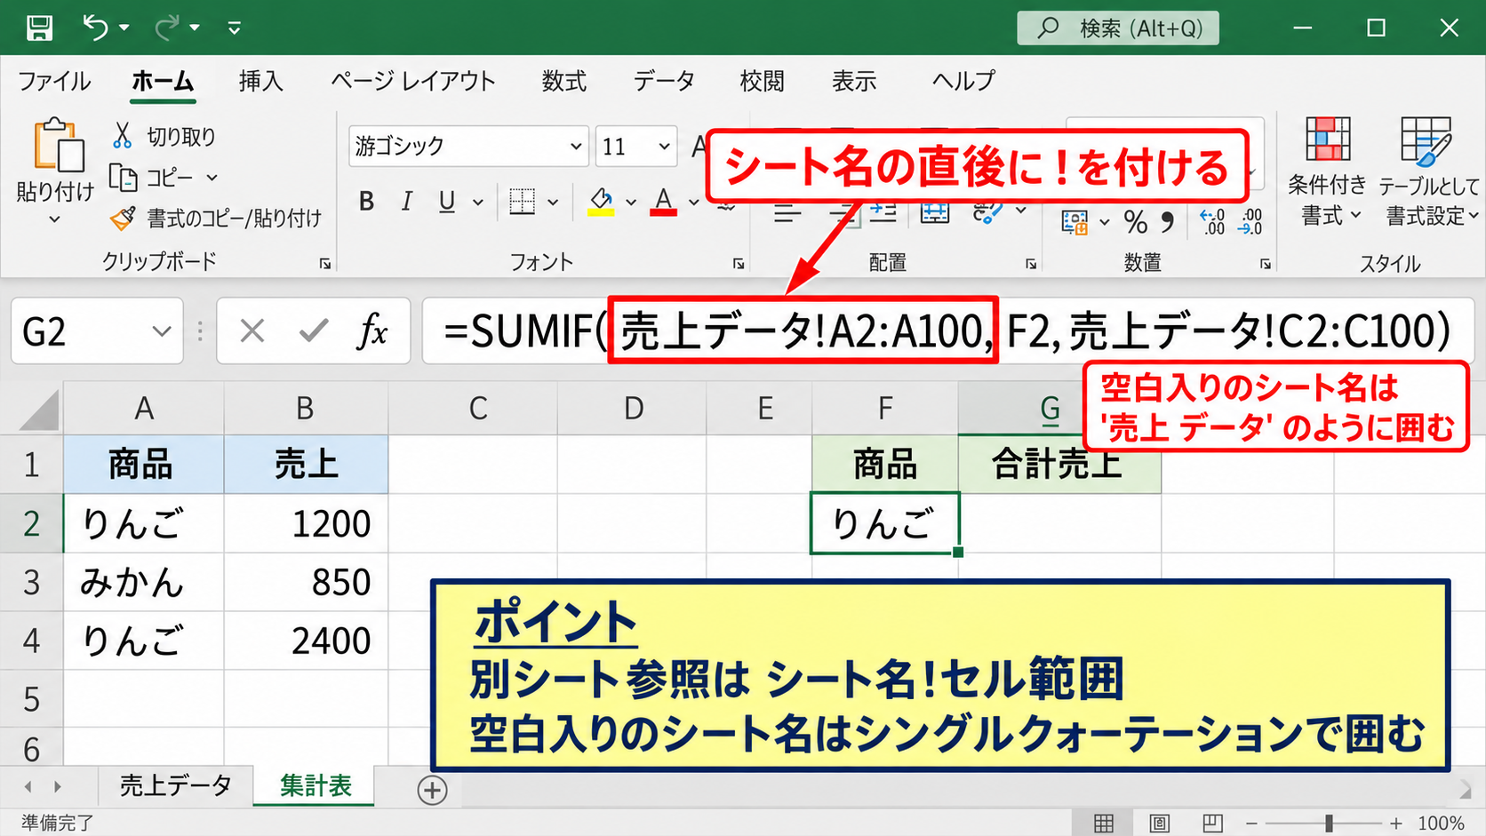Apply yellow fill color
This screenshot has height=836, width=1486.
pos(602,202)
